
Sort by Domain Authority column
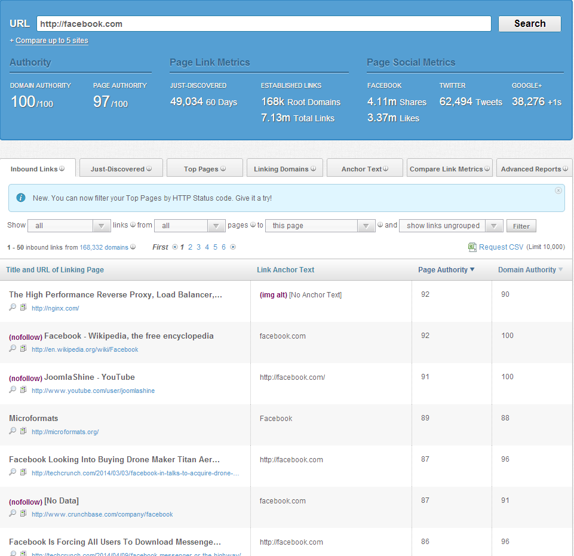530,270
